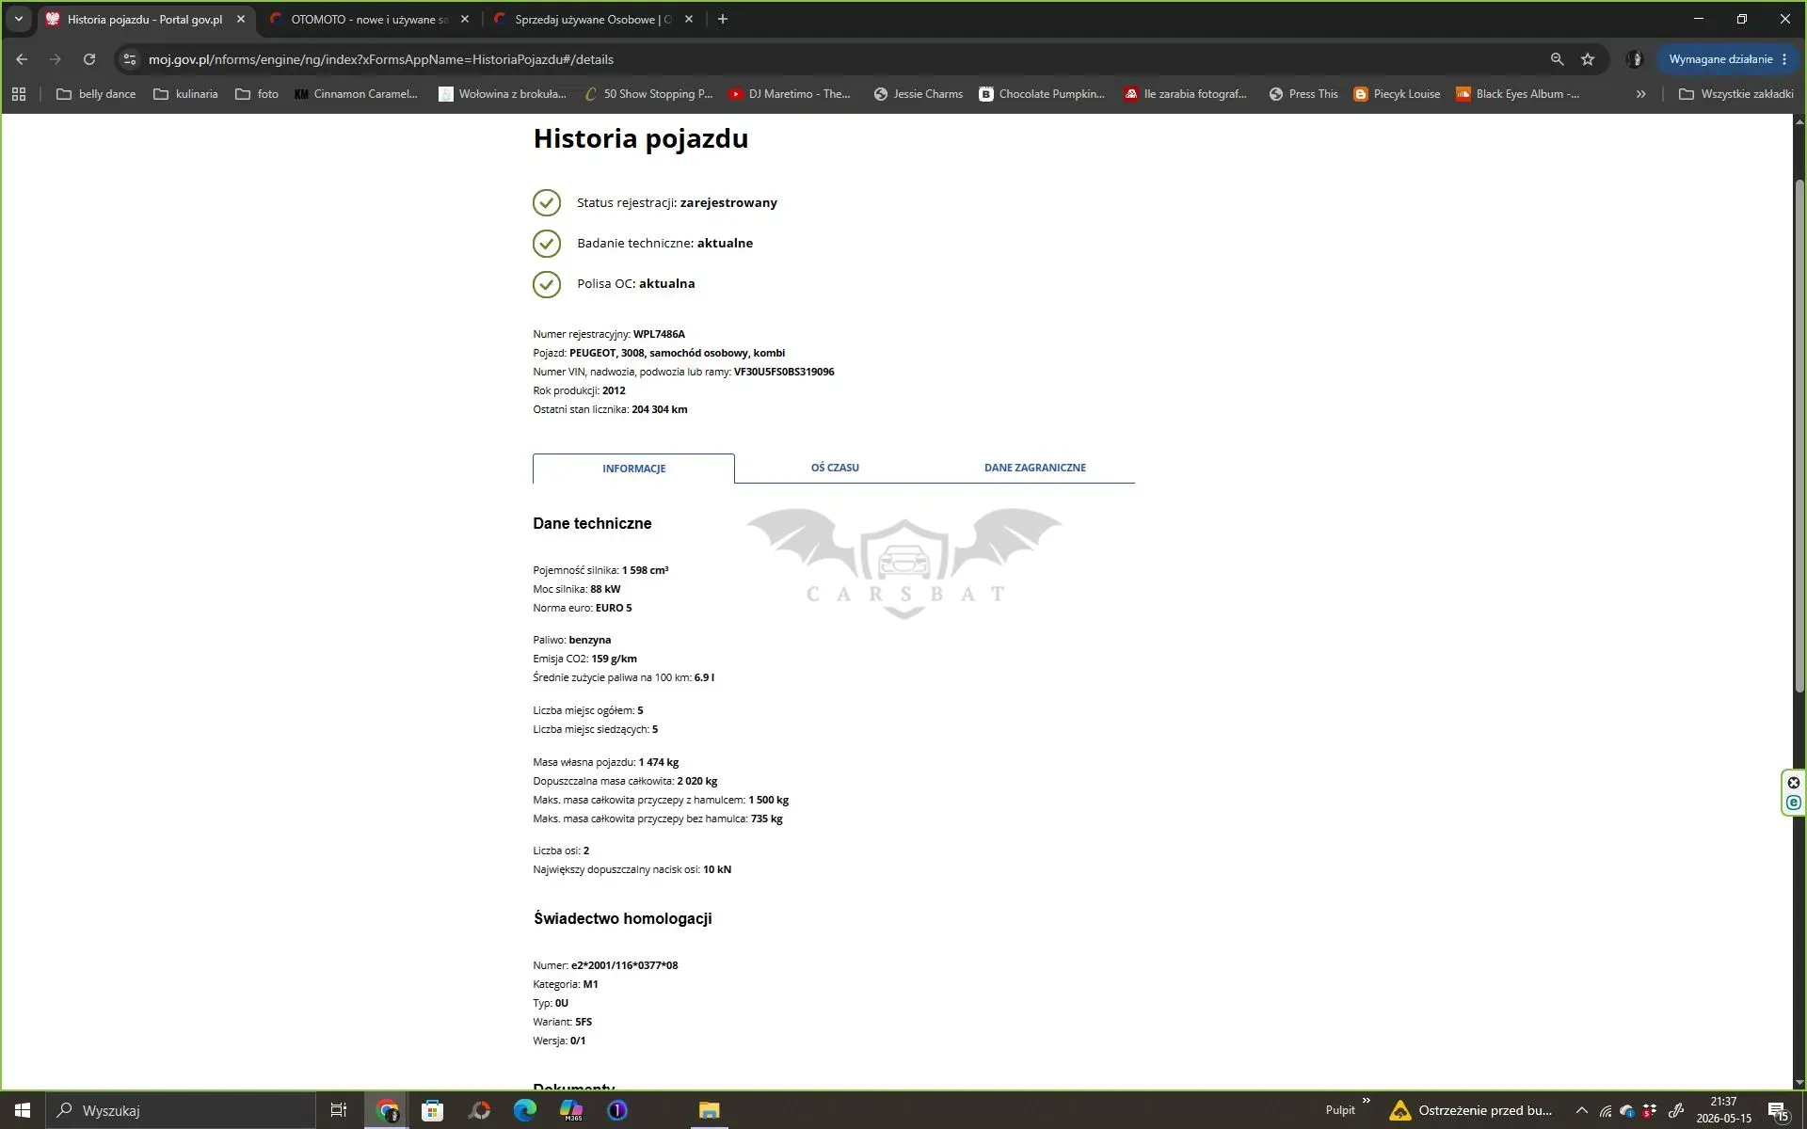Click the page vertical scrollbar thumb
Viewport: 1807px width, 1129px height.
coord(1799,436)
